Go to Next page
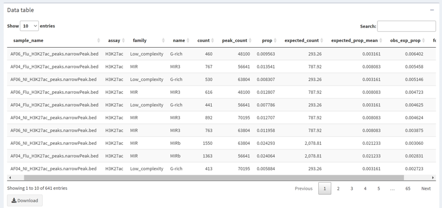This screenshot has width=442, height=208. pos(426,189)
